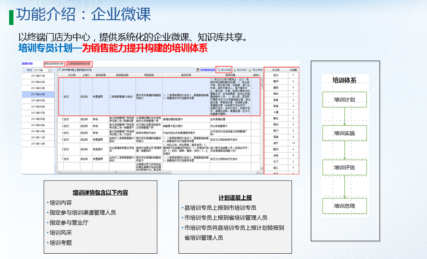Click the 导出表格 button label
This screenshot has width=427, height=259.
pos(257,70)
